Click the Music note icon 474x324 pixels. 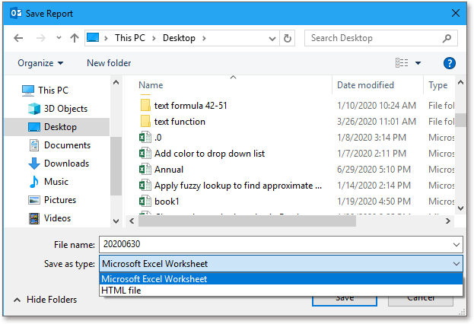pyautogui.click(x=34, y=182)
